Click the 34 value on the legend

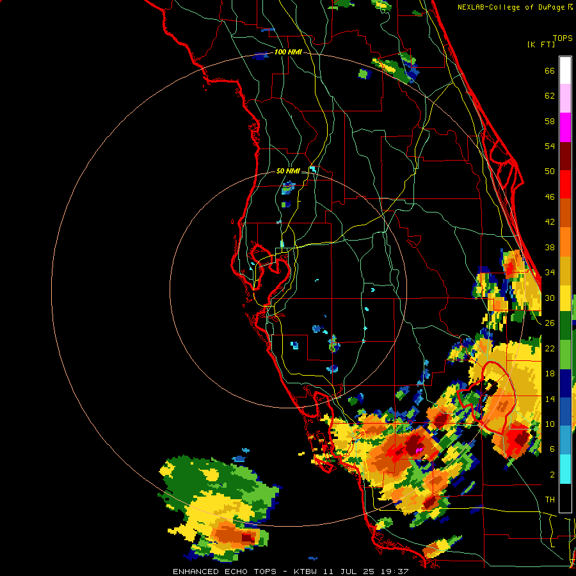pos(550,273)
